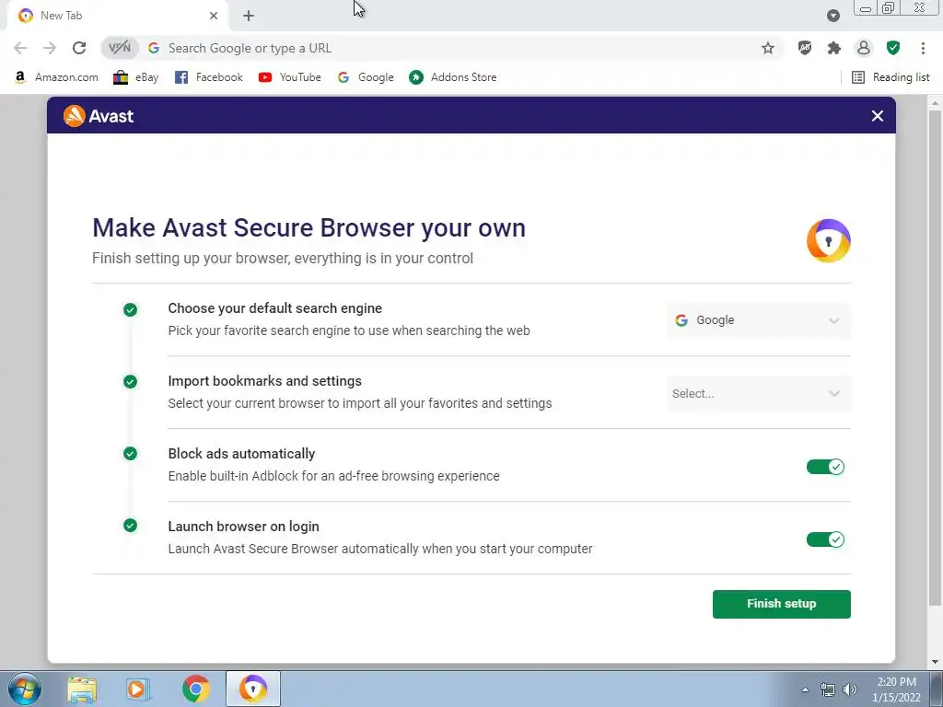Toggle Launch browser on login switch
The width and height of the screenshot is (943, 707).
(825, 539)
